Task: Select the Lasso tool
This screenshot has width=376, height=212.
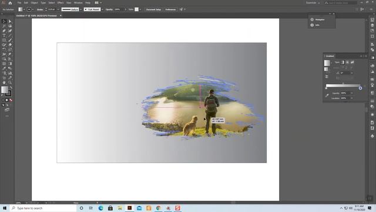Action: click(x=10, y=26)
